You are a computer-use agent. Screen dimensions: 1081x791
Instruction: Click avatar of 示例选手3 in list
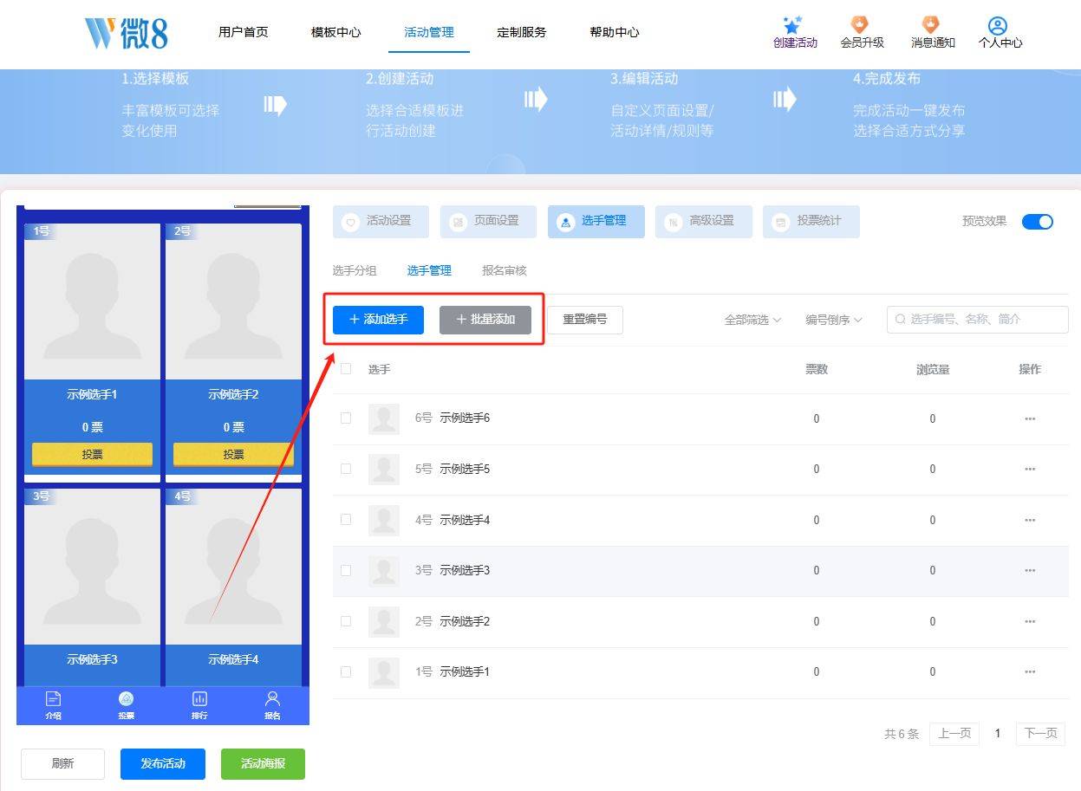tap(384, 570)
